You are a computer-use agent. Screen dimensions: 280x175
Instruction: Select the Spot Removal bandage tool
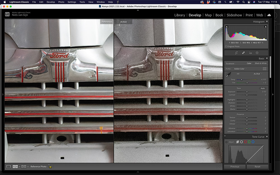pos(243,53)
